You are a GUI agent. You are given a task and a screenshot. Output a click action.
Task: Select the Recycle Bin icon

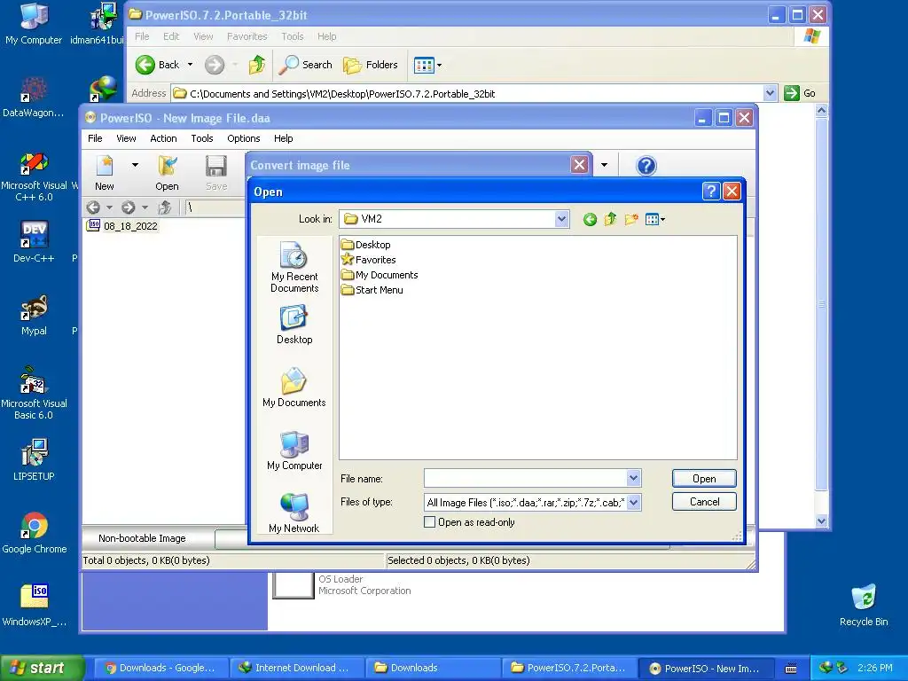pyautogui.click(x=864, y=606)
